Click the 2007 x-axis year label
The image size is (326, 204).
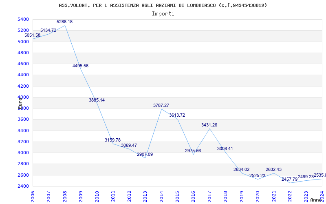[48, 197]
